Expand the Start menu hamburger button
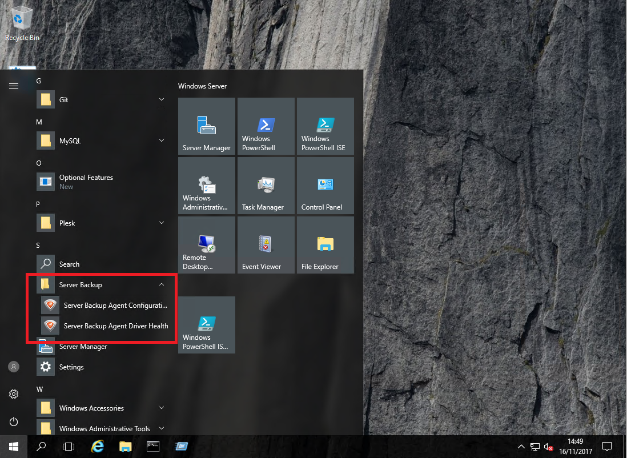This screenshot has height=458, width=627. click(14, 86)
